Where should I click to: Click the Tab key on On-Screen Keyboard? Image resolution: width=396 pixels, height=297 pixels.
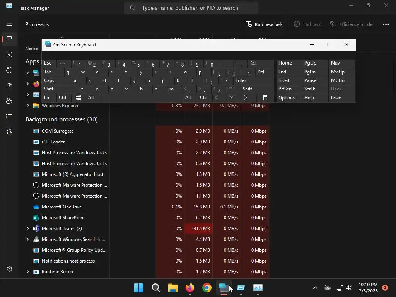(x=53, y=72)
